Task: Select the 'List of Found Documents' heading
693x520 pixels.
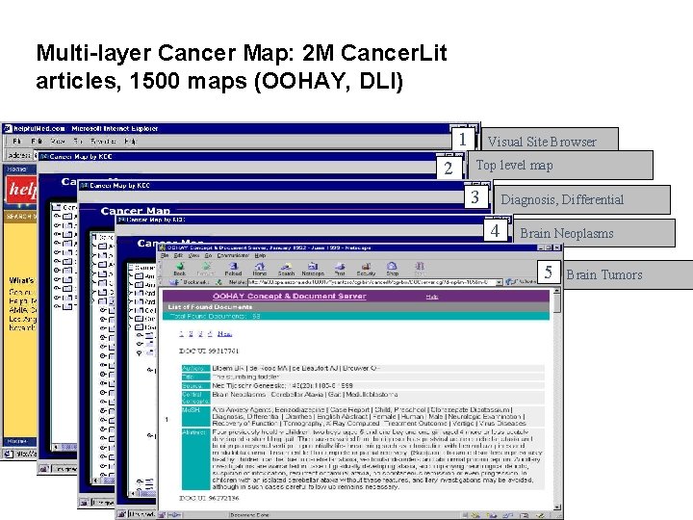Action: click(210, 306)
